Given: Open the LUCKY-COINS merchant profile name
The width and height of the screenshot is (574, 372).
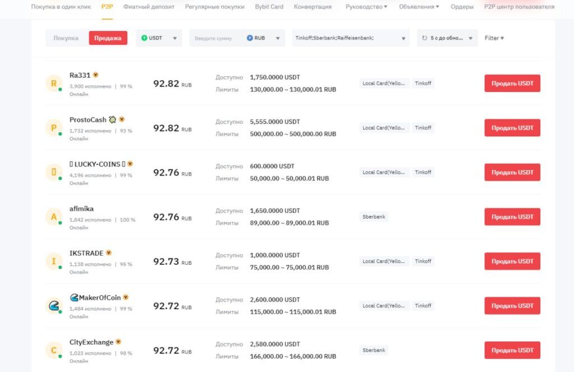Looking at the screenshot, I should 98,164.
